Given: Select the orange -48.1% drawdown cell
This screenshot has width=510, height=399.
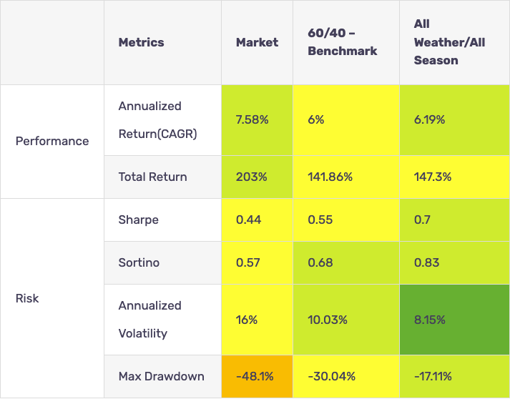Looking at the screenshot, I should (255, 376).
